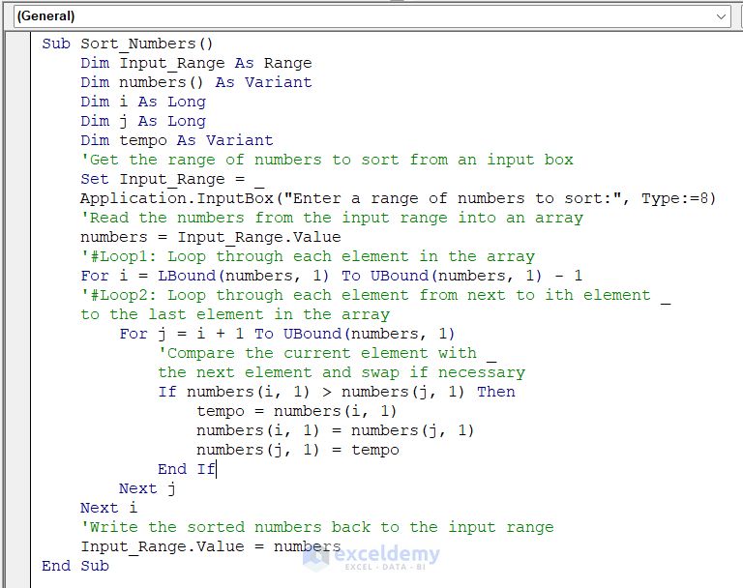Click the 'numbers(j, 1) = tempo' line
The image size is (743, 588).
coord(298,450)
